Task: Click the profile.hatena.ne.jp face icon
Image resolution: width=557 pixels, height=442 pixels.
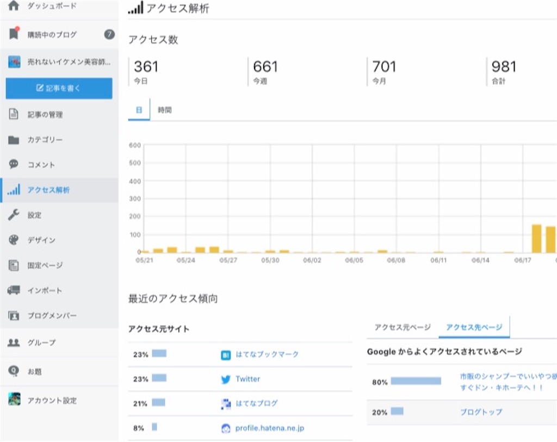Action: [x=226, y=428]
